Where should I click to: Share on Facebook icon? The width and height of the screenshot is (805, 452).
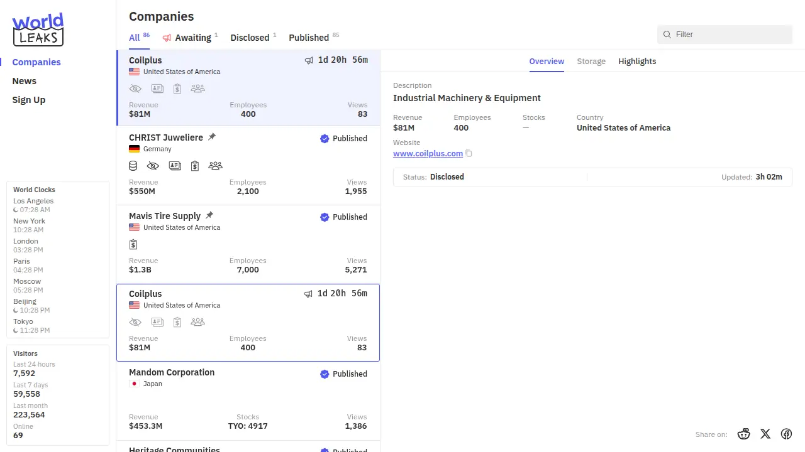click(786, 434)
